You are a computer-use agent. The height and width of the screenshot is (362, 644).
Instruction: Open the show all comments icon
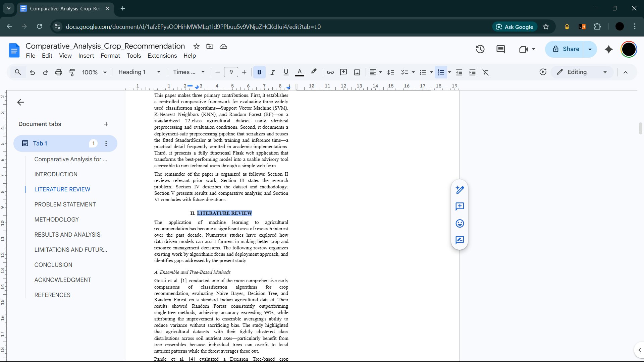(500, 49)
